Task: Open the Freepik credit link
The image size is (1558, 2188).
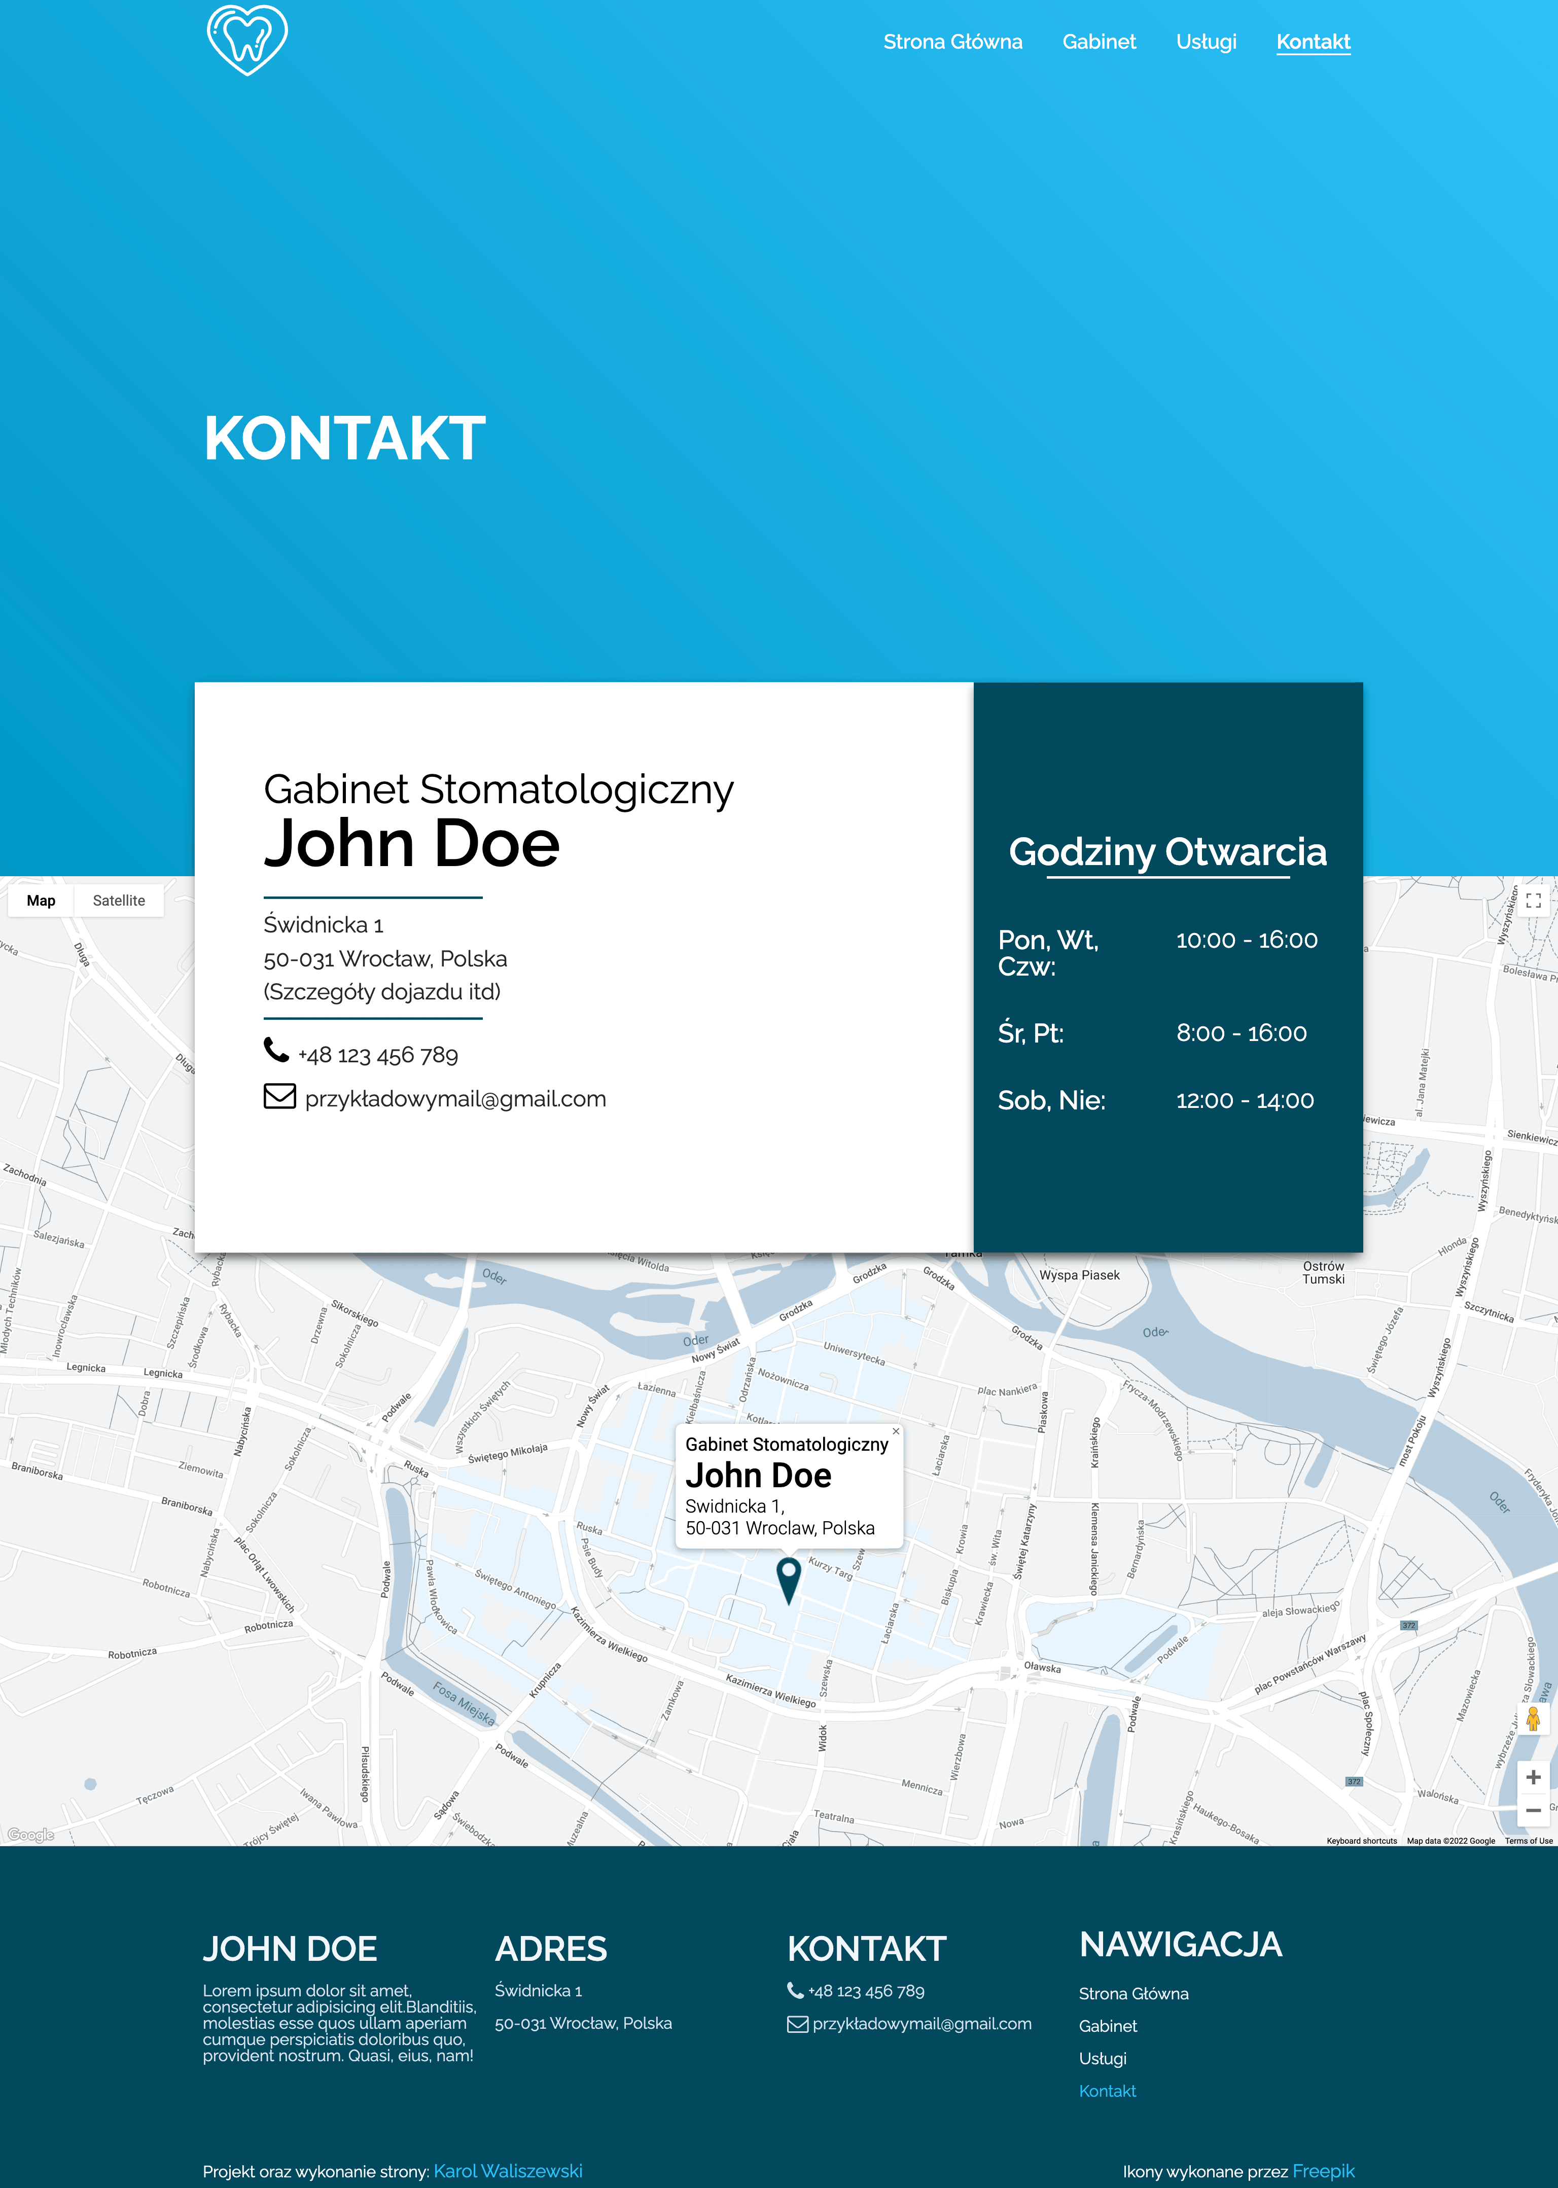Action: 1323,2171
